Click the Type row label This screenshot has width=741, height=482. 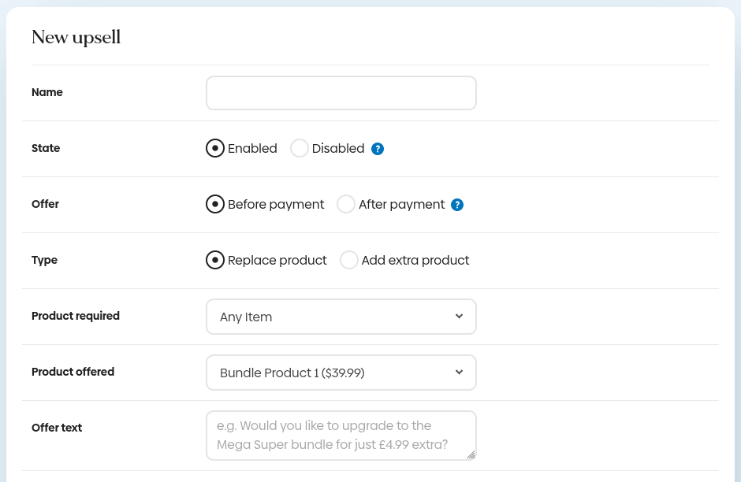[x=44, y=260]
